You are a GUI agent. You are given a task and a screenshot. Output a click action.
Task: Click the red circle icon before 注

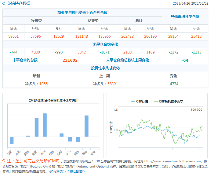[x=4, y=161]
